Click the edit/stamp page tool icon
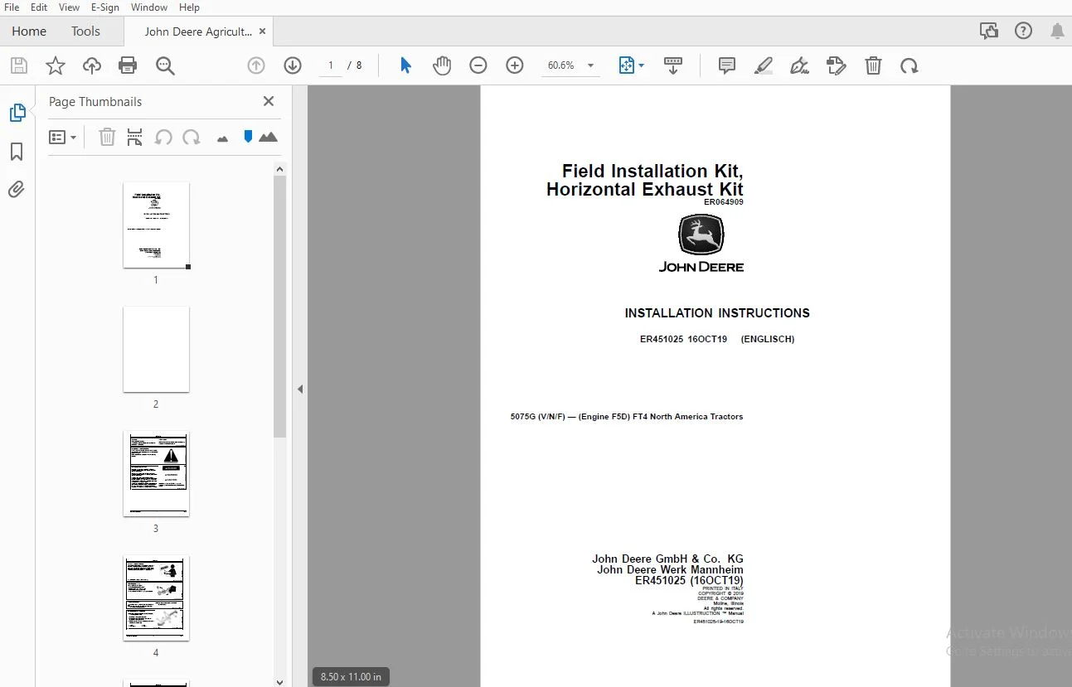Image resolution: width=1072 pixels, height=687 pixels. [x=837, y=65]
